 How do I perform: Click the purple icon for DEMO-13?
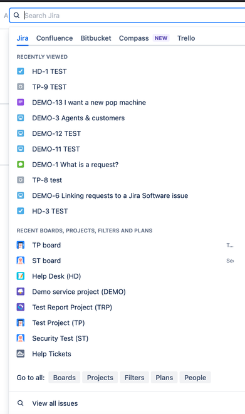pyautogui.click(x=20, y=102)
